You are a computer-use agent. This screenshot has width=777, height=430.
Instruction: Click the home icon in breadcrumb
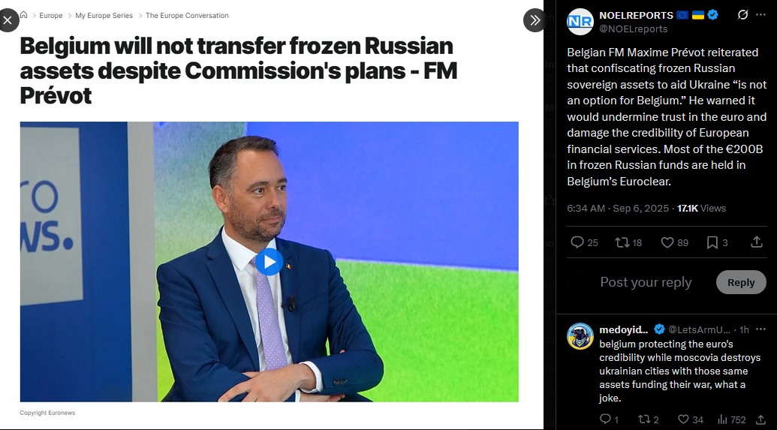pyautogui.click(x=24, y=15)
